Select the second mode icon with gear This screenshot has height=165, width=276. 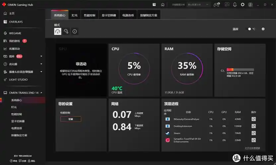point(66,31)
